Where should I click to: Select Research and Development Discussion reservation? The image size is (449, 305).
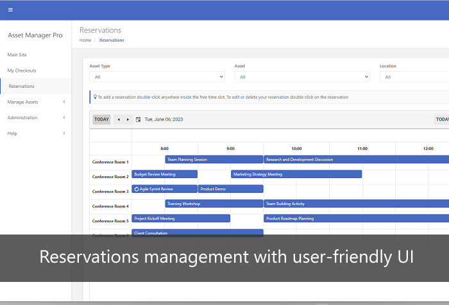point(356,160)
